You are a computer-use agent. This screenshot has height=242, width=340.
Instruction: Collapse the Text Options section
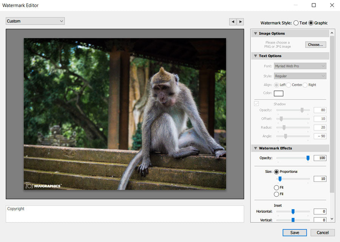click(255, 56)
